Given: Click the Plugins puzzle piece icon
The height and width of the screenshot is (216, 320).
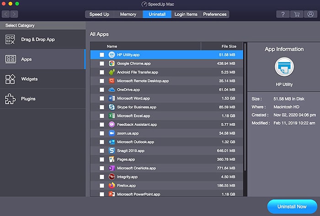Looking at the screenshot, I should (x=10, y=99).
